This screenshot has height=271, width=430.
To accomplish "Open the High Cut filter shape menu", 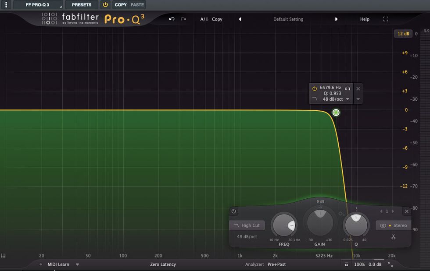I will [x=247, y=225].
